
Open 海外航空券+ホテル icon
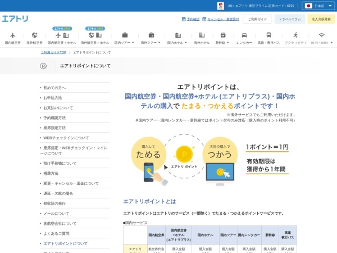tap(95, 35)
